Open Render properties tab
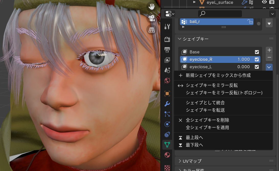Viewport: 279px width, 171px height. (x=167, y=39)
